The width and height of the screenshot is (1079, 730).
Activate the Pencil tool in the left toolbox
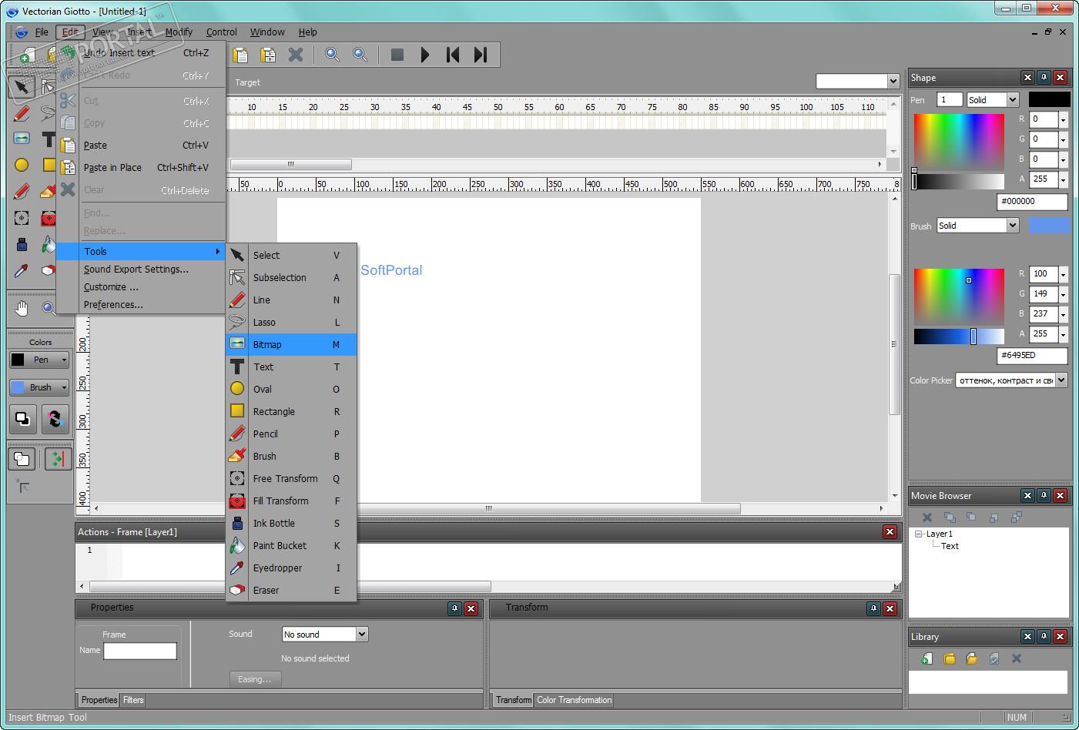coord(21,192)
